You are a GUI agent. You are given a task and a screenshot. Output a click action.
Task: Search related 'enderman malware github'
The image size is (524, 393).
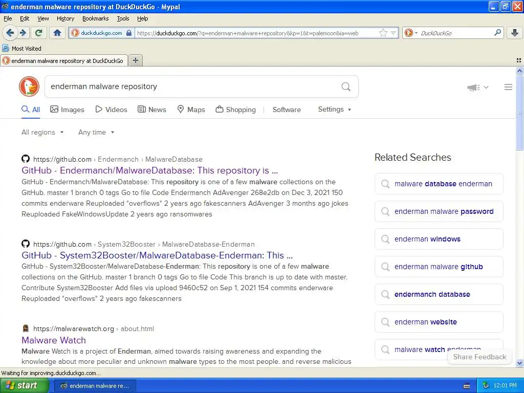[x=439, y=267]
